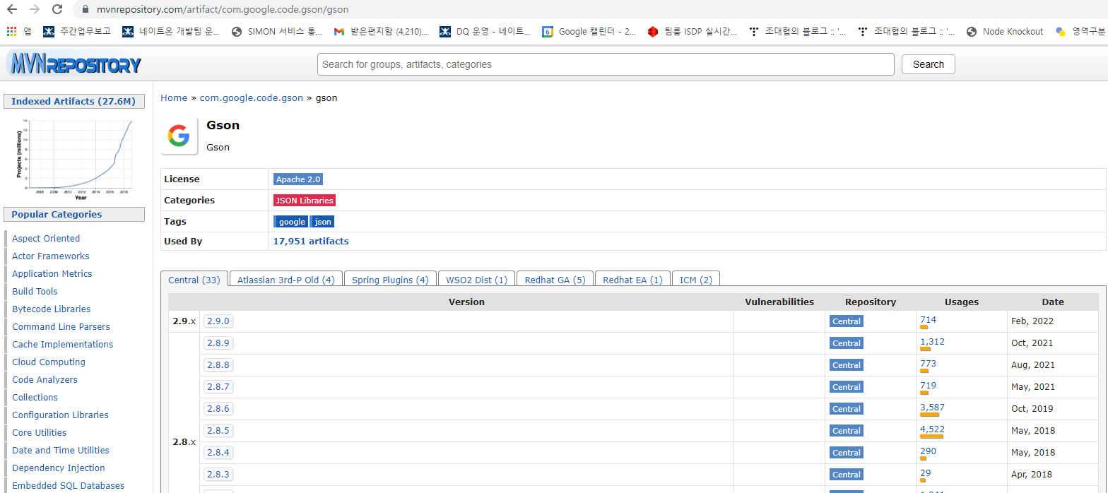
Task: Open the 영역구분 bookmark
Action: coord(1080,31)
